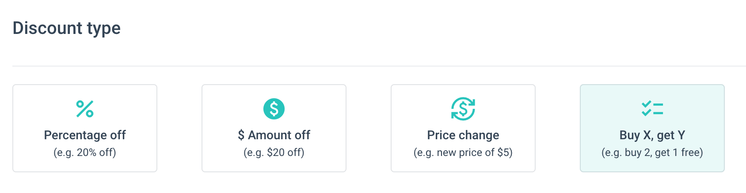Select the "(e.g. new price of $5)" caption
This screenshot has height=193, width=746.
point(463,152)
